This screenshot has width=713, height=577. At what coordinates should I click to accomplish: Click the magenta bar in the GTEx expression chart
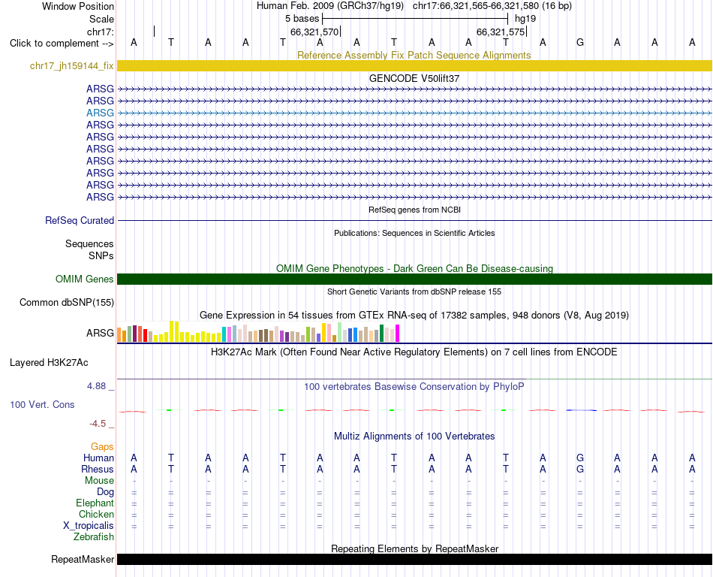[x=398, y=333]
